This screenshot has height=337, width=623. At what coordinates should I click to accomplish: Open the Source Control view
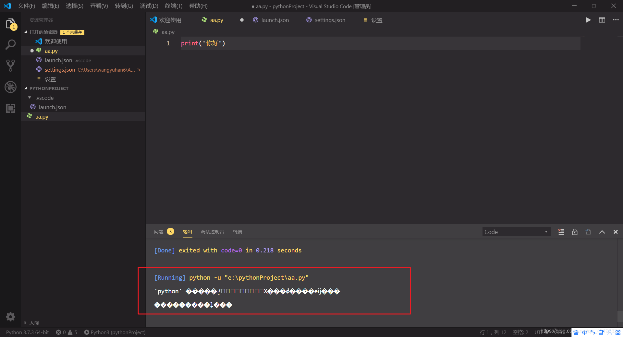11,65
